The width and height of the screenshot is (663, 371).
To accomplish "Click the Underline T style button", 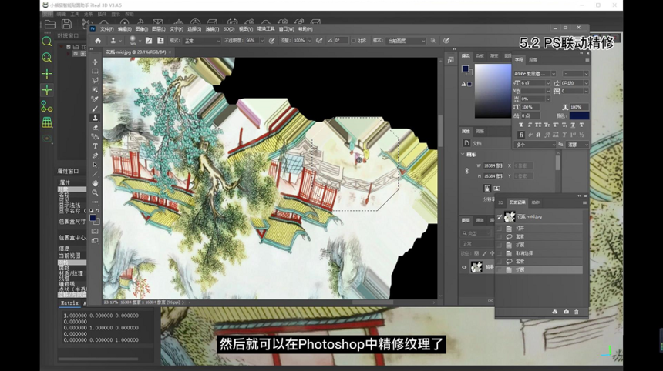I will [573, 125].
